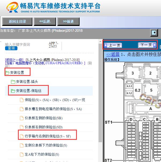The height and width of the screenshot is (162, 161).
Task: Open 仪表板左侧的保险丝(SB) document
Action: point(44,118)
